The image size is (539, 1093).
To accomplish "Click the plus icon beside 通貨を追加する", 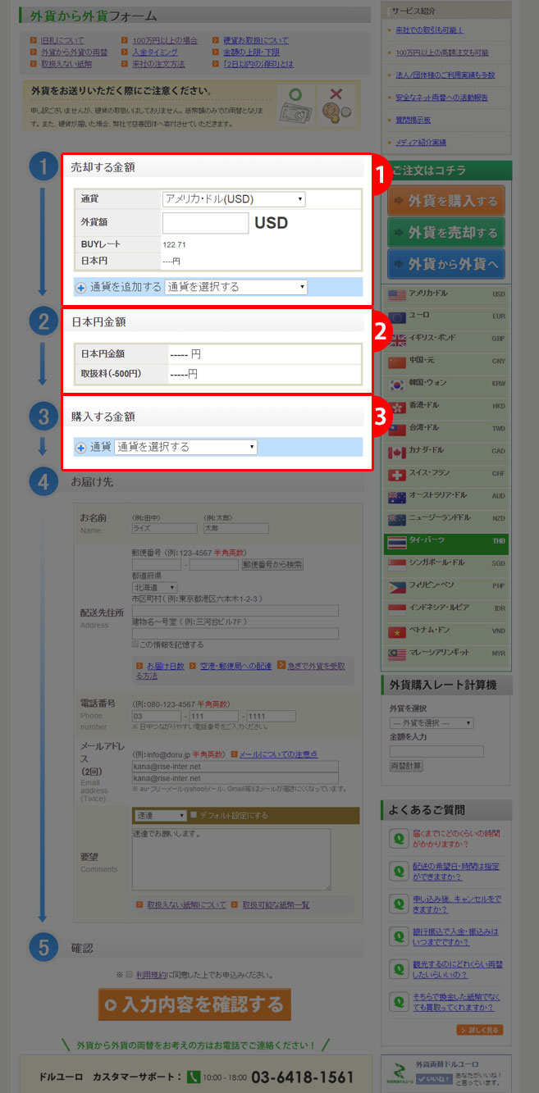I will [x=81, y=288].
